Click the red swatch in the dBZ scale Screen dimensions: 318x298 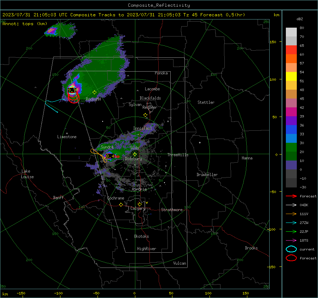coord(291,50)
